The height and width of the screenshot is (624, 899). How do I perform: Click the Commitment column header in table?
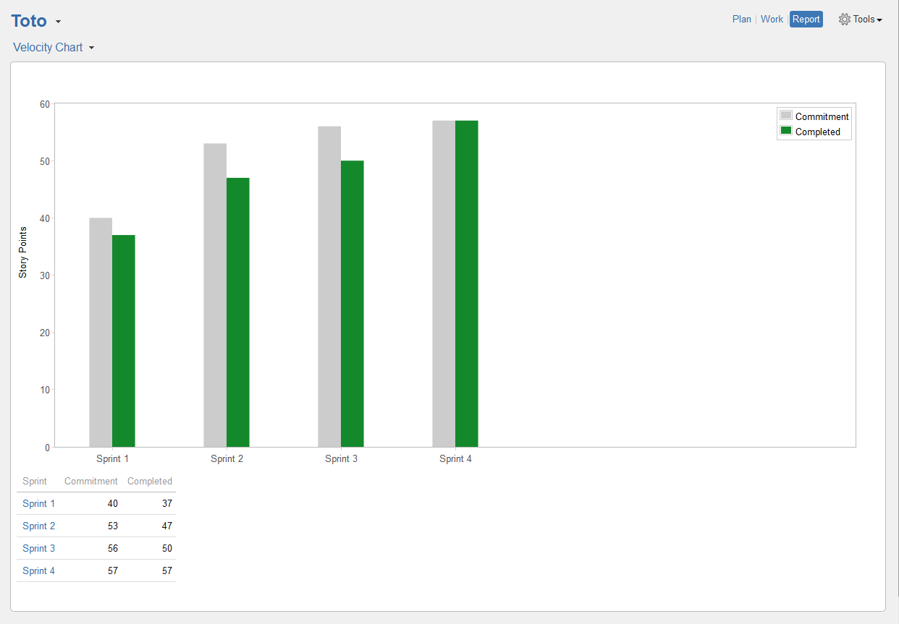(90, 481)
